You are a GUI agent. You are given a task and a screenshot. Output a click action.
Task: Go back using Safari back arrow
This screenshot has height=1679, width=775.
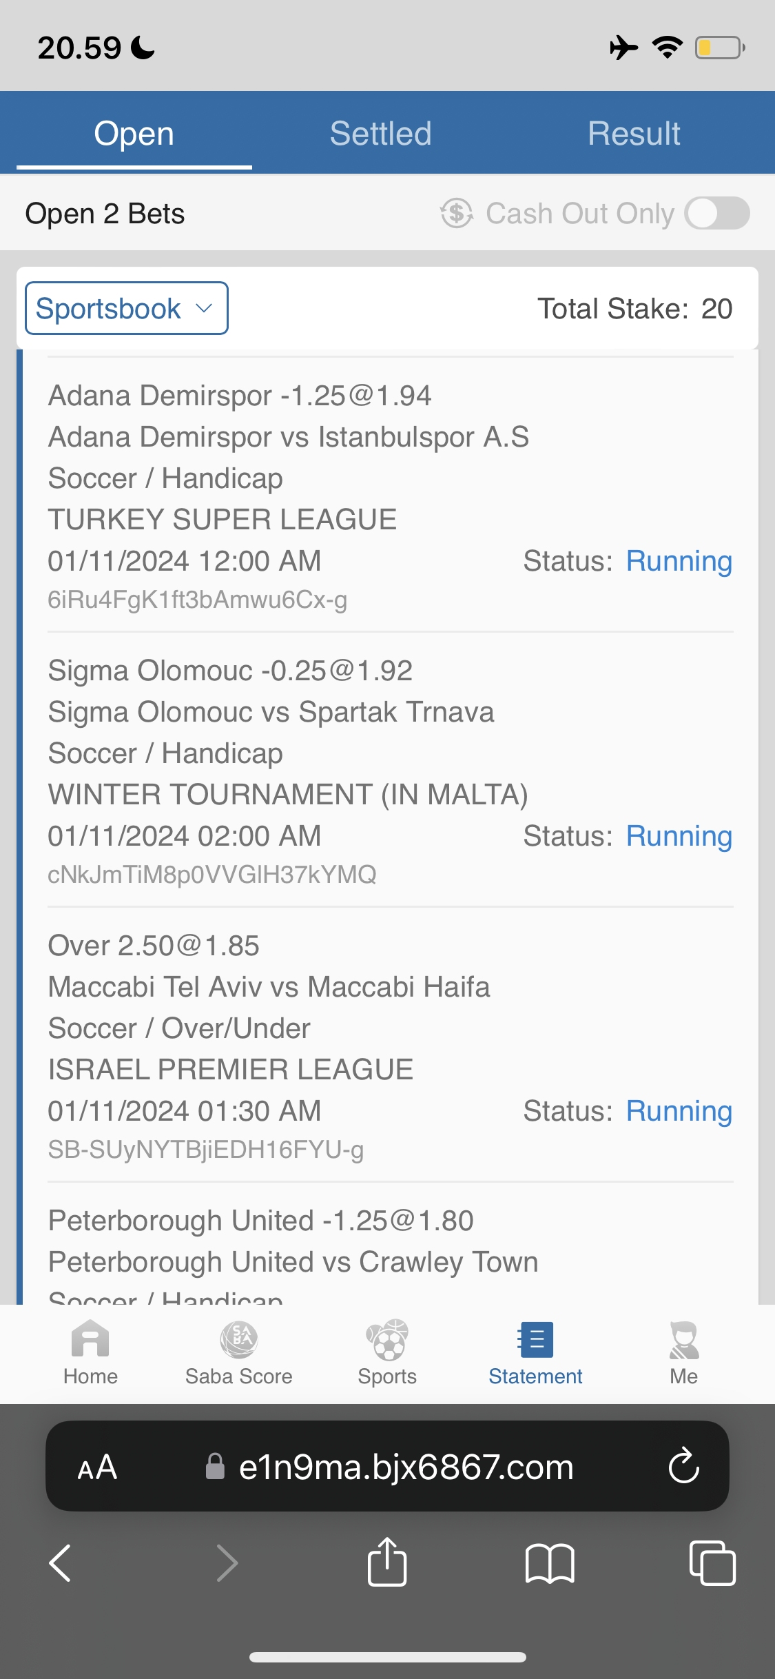tap(61, 1563)
